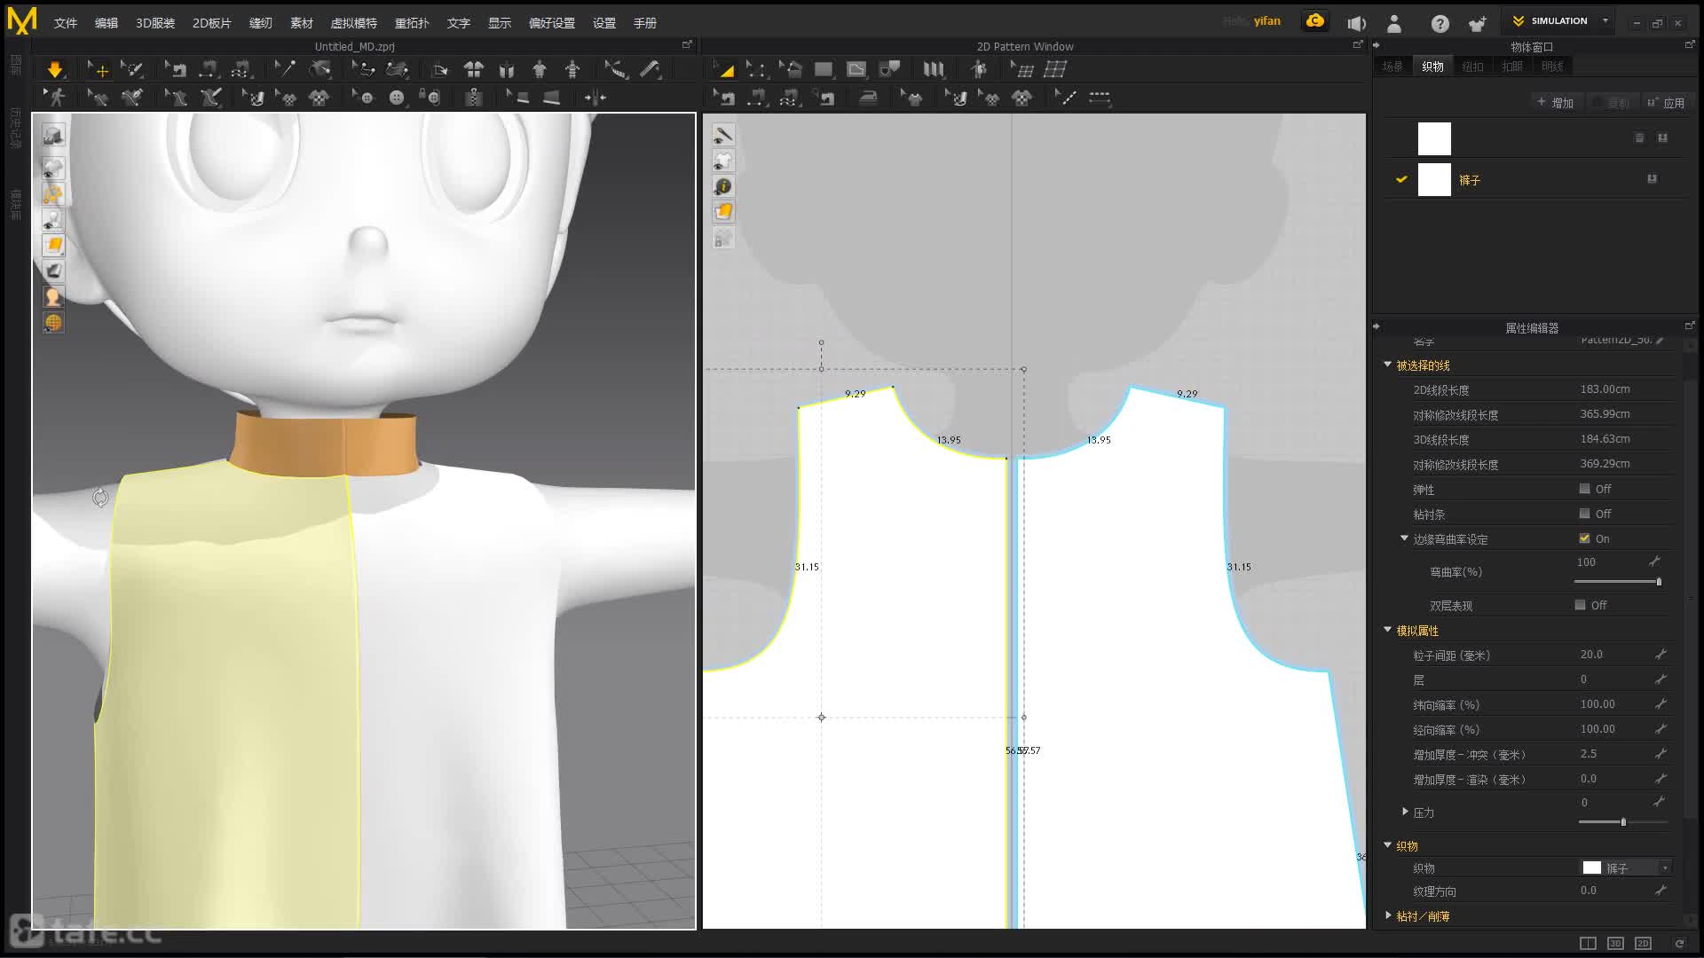Click the lock button icon in 3D toolbar

click(x=430, y=98)
